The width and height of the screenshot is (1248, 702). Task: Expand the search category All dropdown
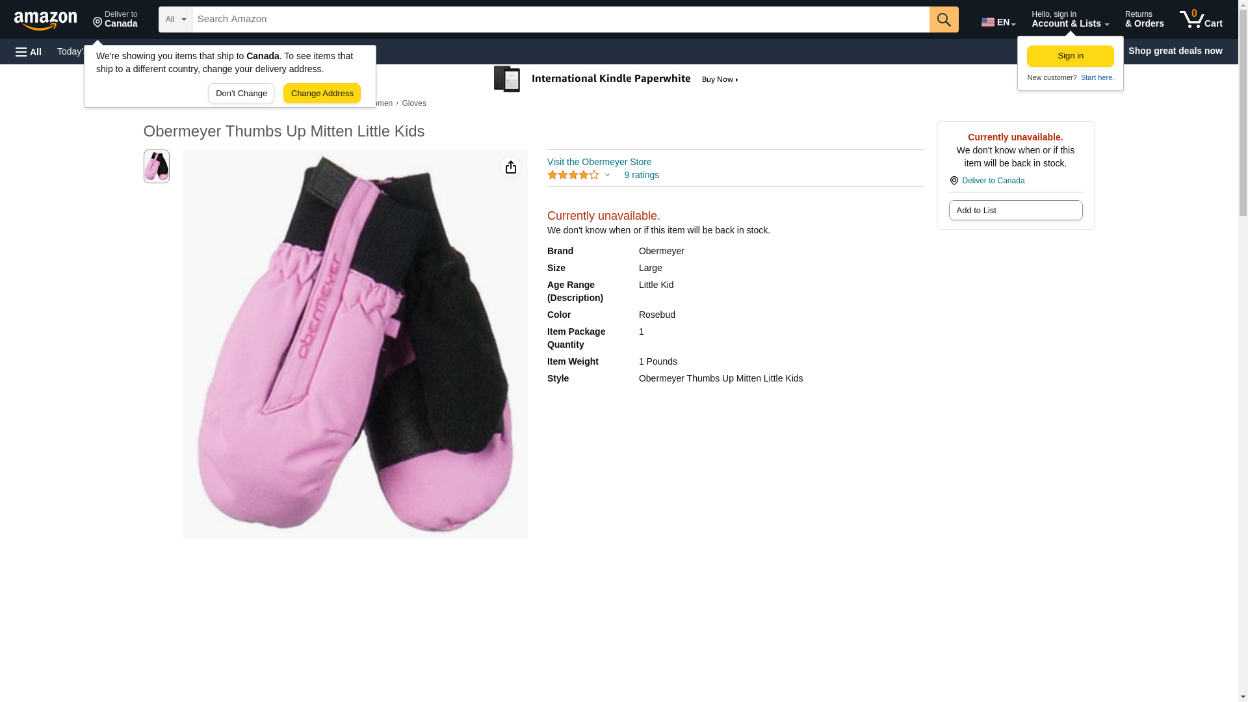(175, 19)
